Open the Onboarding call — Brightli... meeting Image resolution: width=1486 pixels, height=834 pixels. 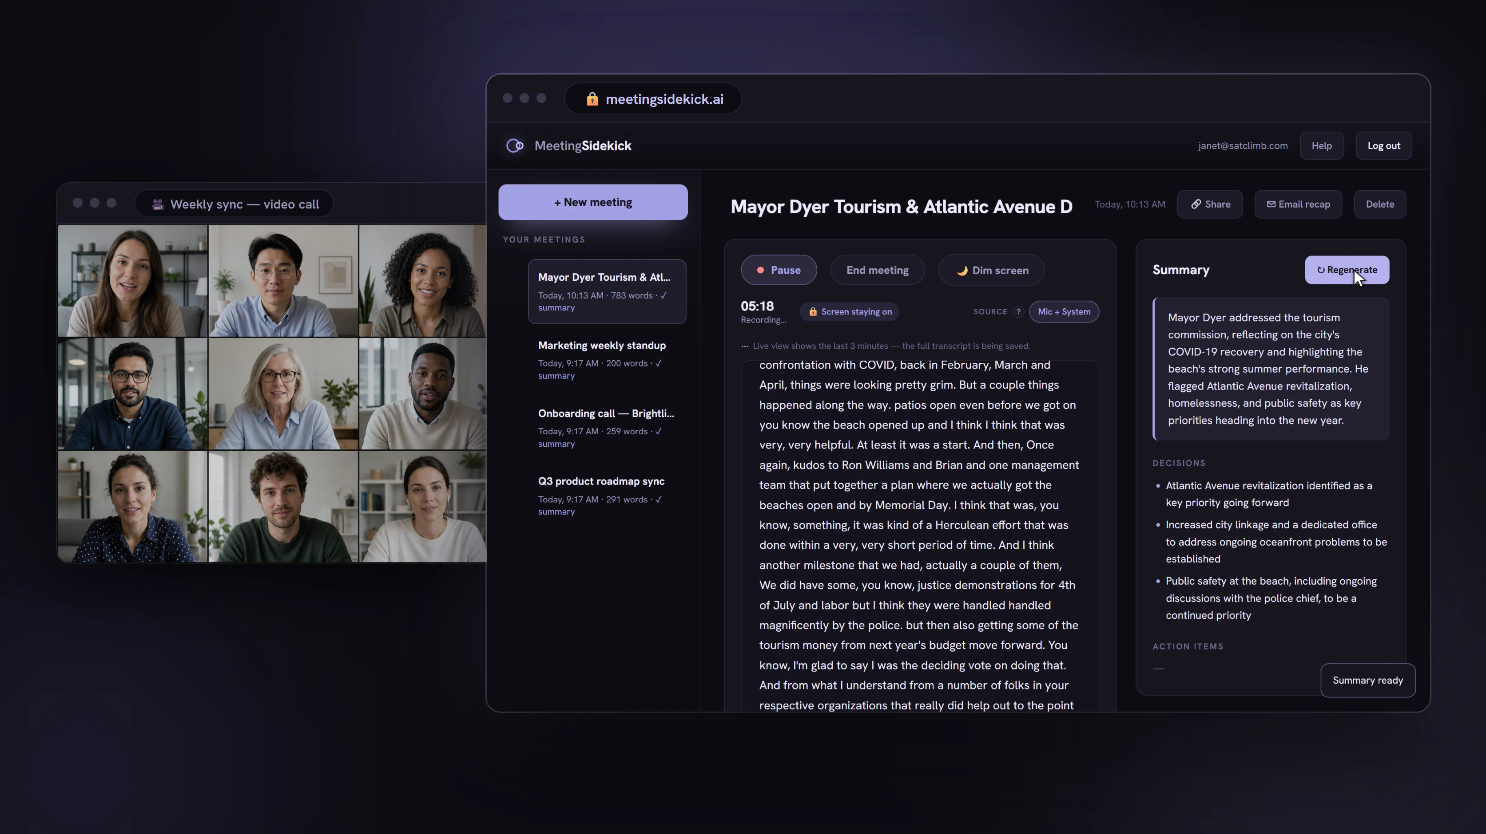click(x=607, y=428)
